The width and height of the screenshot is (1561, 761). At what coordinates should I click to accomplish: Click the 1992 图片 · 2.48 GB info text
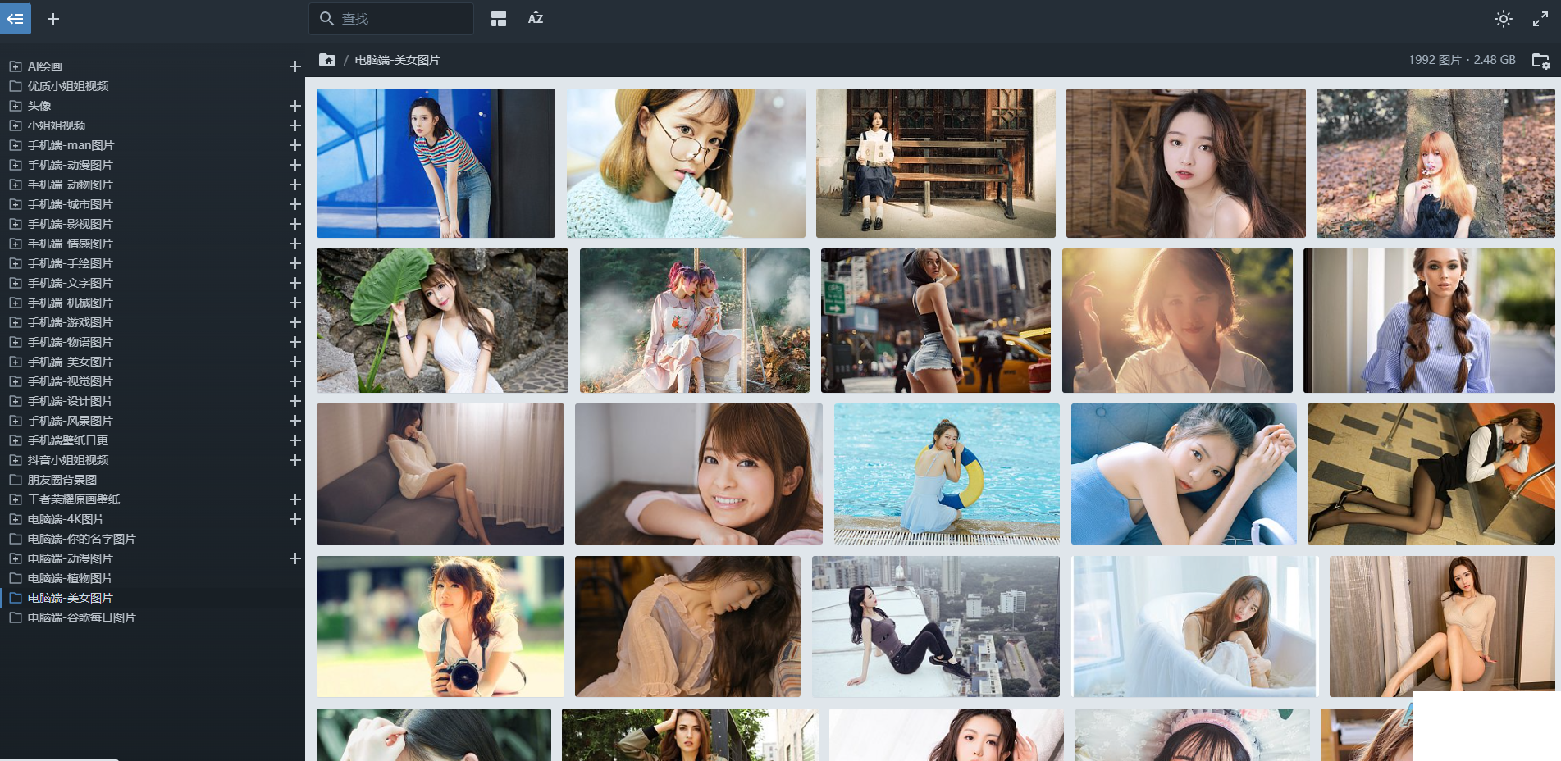(x=1462, y=60)
